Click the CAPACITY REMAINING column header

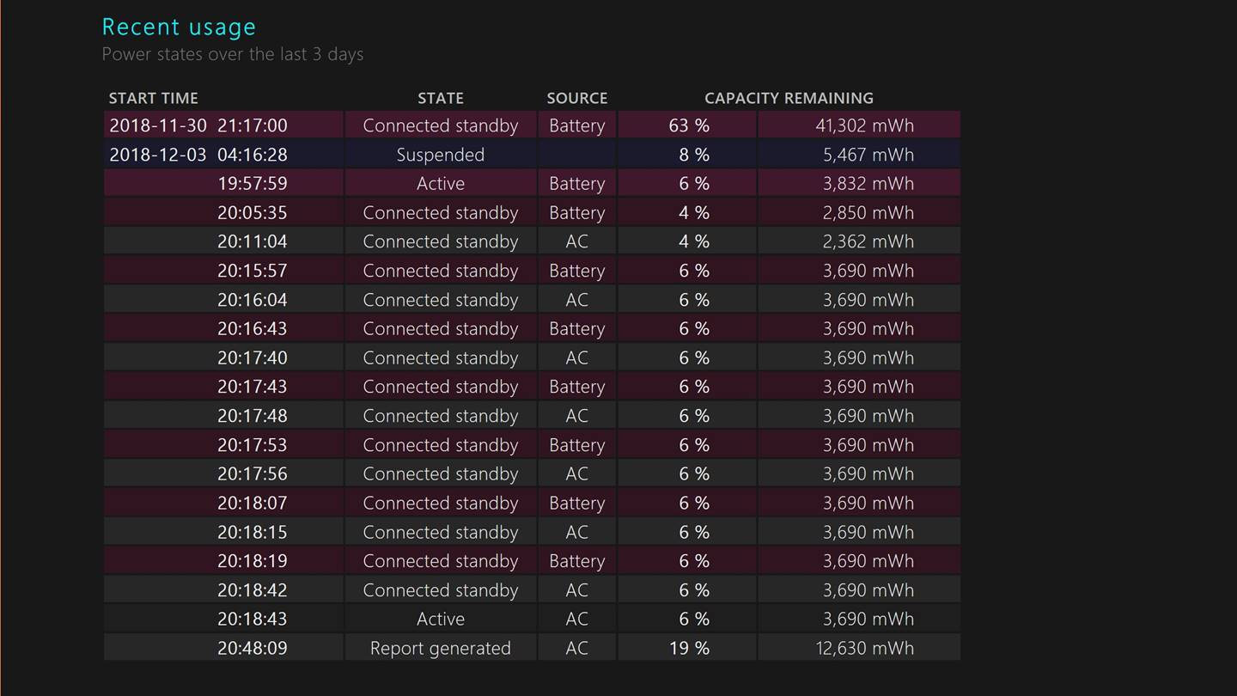pos(788,98)
